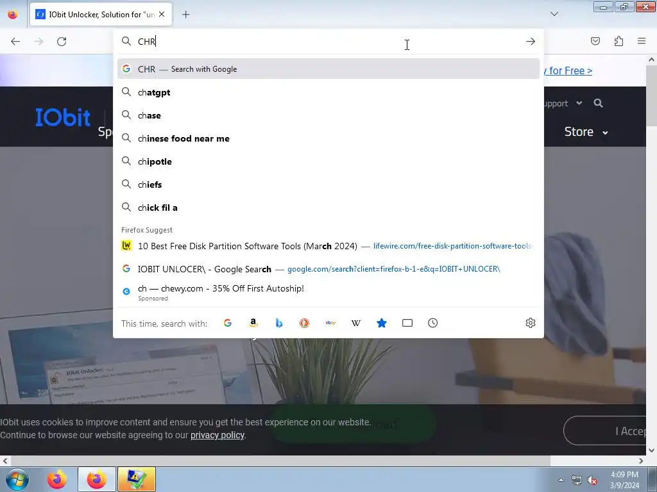Select 'CHR — Search with Google' suggestion

tap(328, 69)
